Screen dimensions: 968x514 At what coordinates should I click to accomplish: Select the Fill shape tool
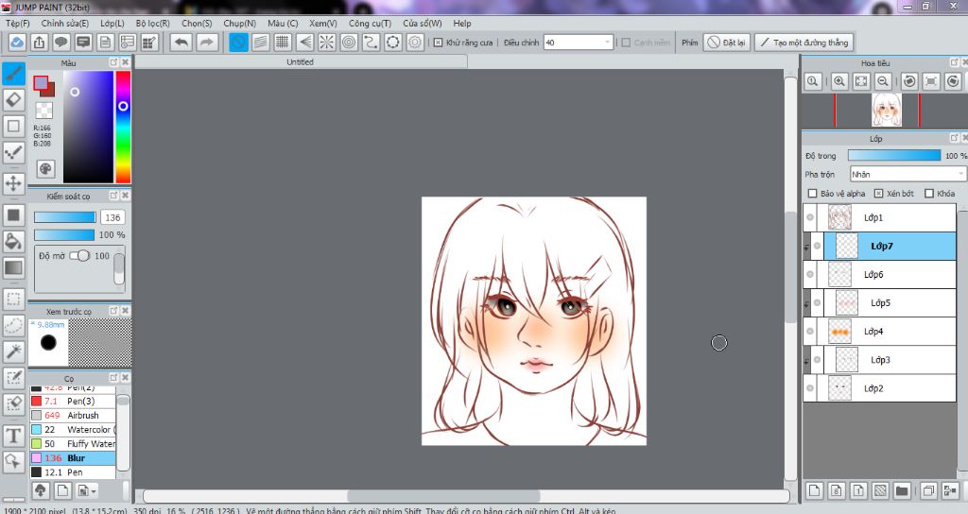point(13,215)
